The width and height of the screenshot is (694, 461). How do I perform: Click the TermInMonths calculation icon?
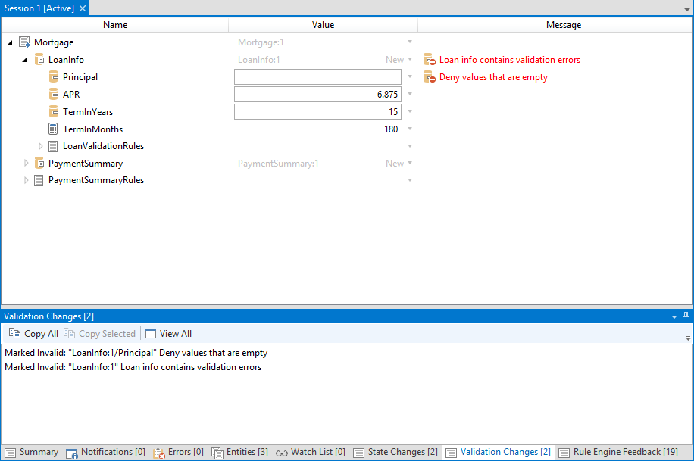coord(54,129)
